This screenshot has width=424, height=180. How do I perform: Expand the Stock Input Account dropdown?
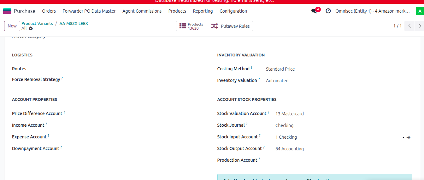tap(403, 137)
